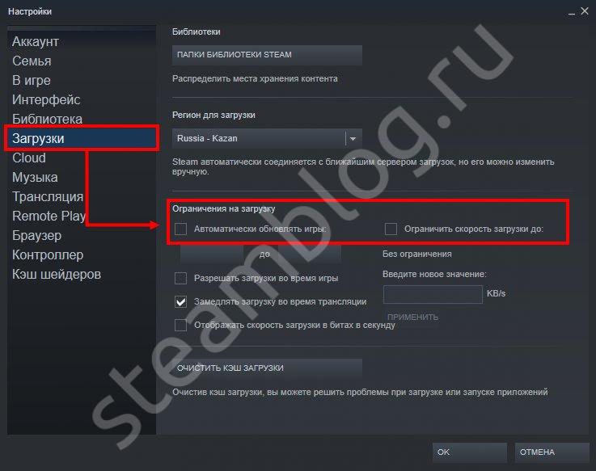Go to the В игре settings page
This screenshot has width=596, height=471.
point(32,80)
